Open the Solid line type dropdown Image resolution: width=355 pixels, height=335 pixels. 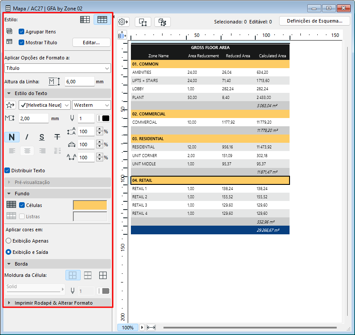click(35, 289)
